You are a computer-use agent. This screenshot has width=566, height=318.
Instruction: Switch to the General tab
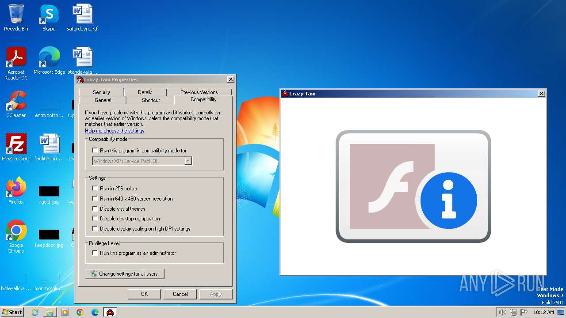(103, 100)
